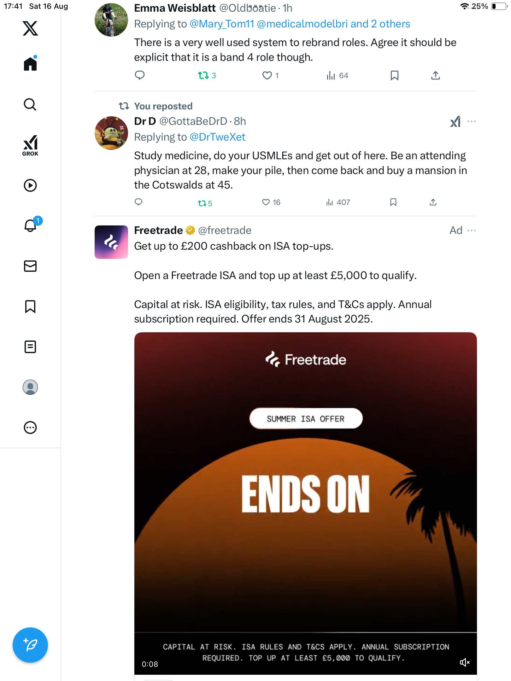Open saved Bookmarks from sidebar

point(30,306)
